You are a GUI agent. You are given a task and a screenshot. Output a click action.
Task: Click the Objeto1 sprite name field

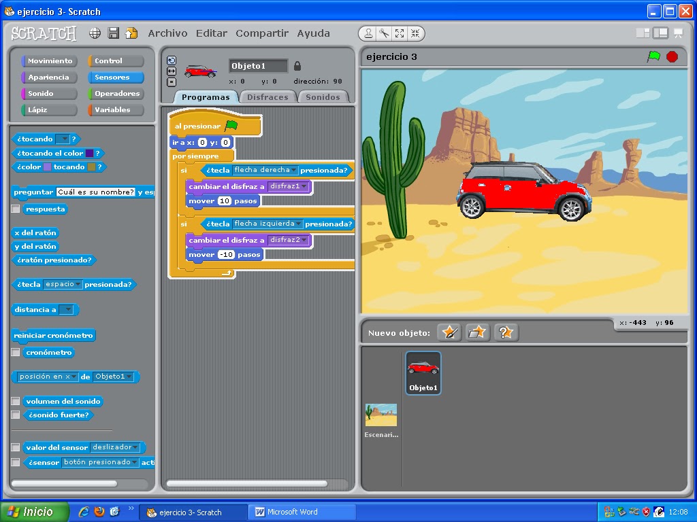(258, 66)
